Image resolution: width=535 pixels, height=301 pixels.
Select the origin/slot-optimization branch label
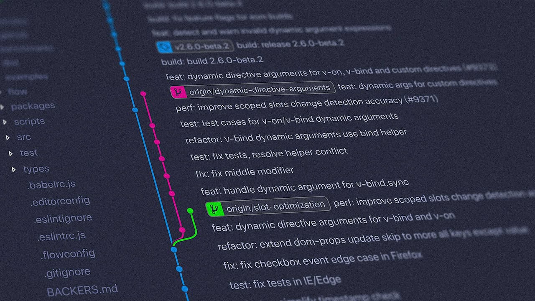coord(275,205)
